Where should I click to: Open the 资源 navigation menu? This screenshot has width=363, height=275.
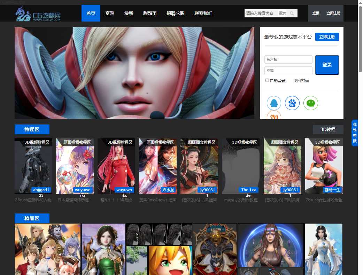110,13
